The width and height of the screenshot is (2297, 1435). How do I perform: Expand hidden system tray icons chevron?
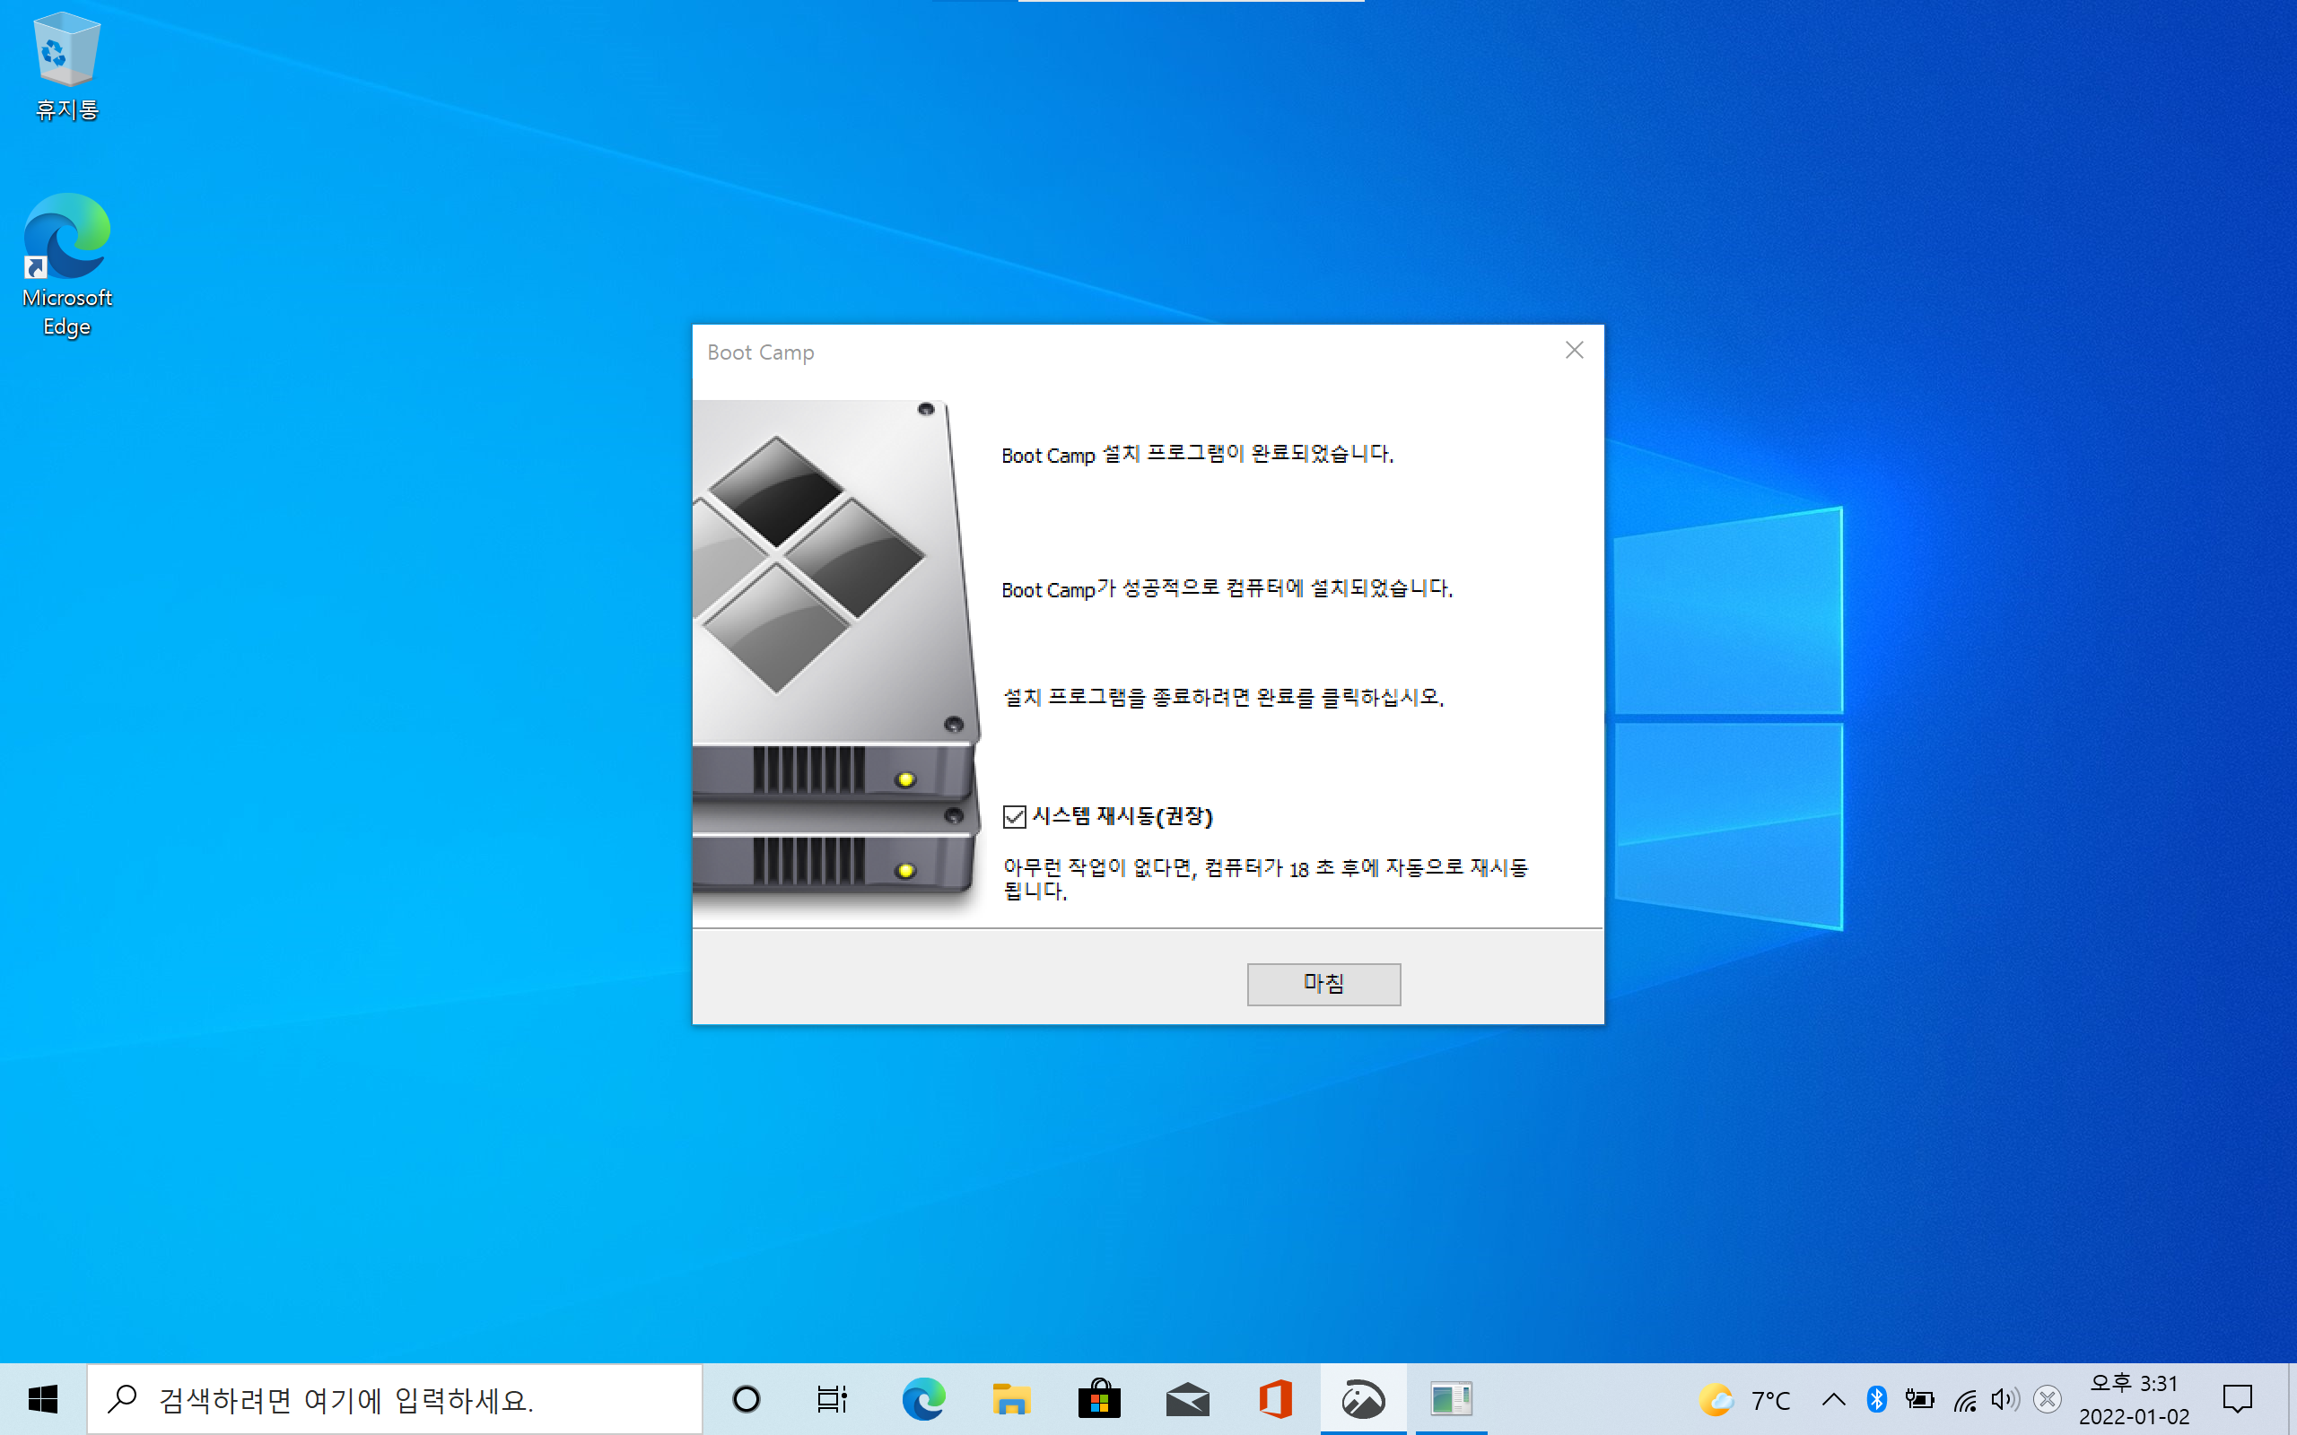click(1834, 1399)
